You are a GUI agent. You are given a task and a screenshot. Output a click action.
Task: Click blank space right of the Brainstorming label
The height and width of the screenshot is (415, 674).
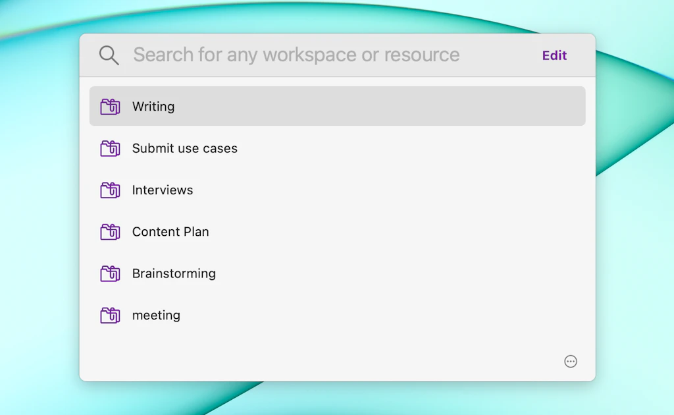coord(395,273)
